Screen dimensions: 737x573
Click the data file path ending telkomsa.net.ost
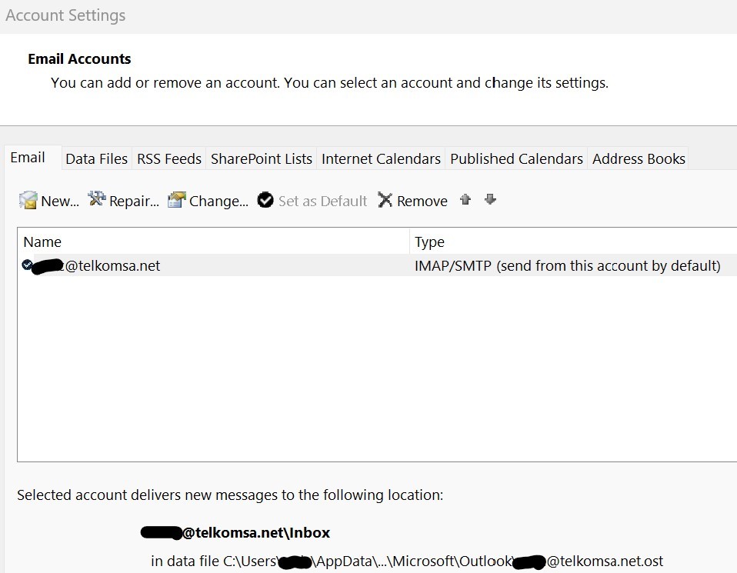[x=406, y=561]
